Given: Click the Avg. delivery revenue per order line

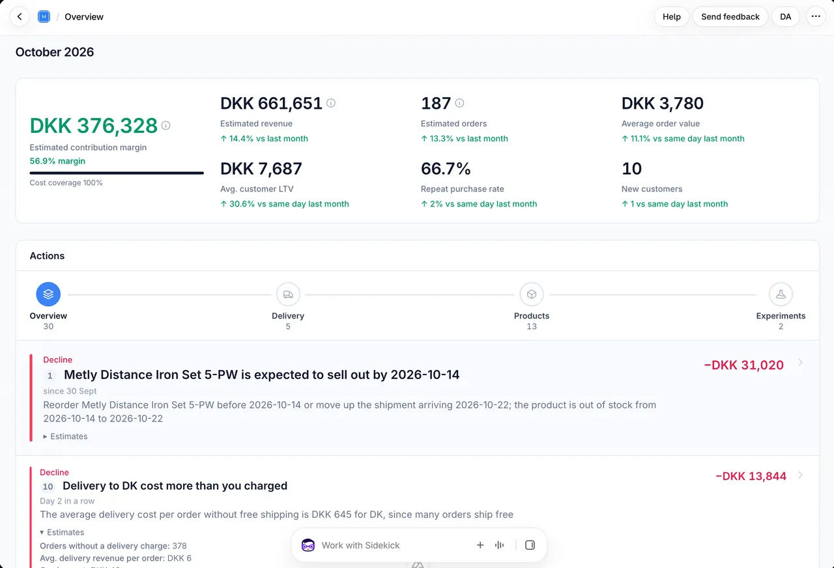Looking at the screenshot, I should pos(116,558).
